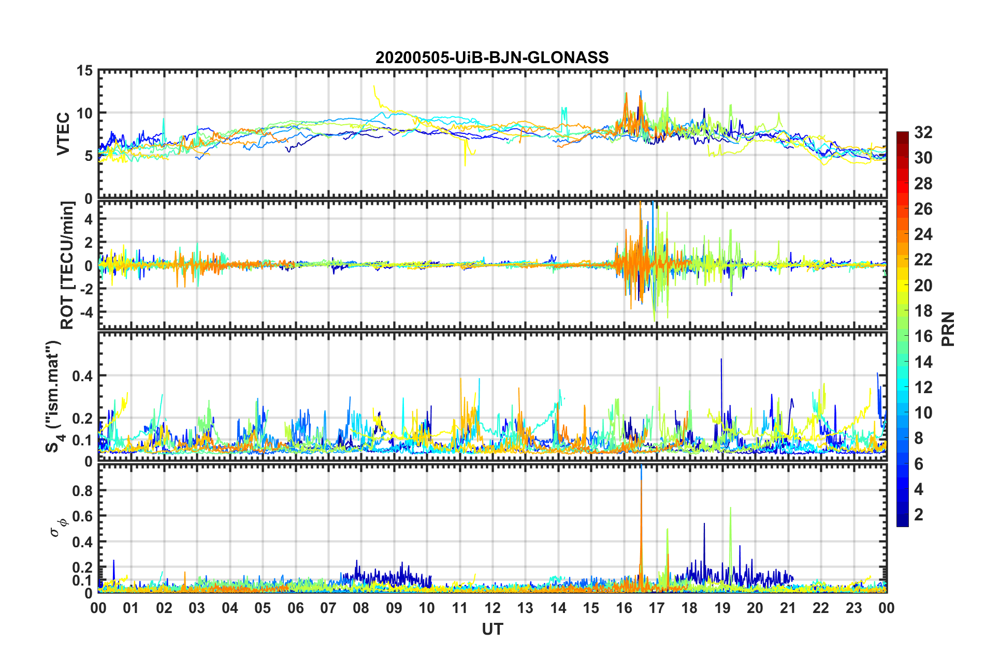
Task: Click the plot title 20200505-UiB-BJN-GLONASS
Action: [492, 57]
